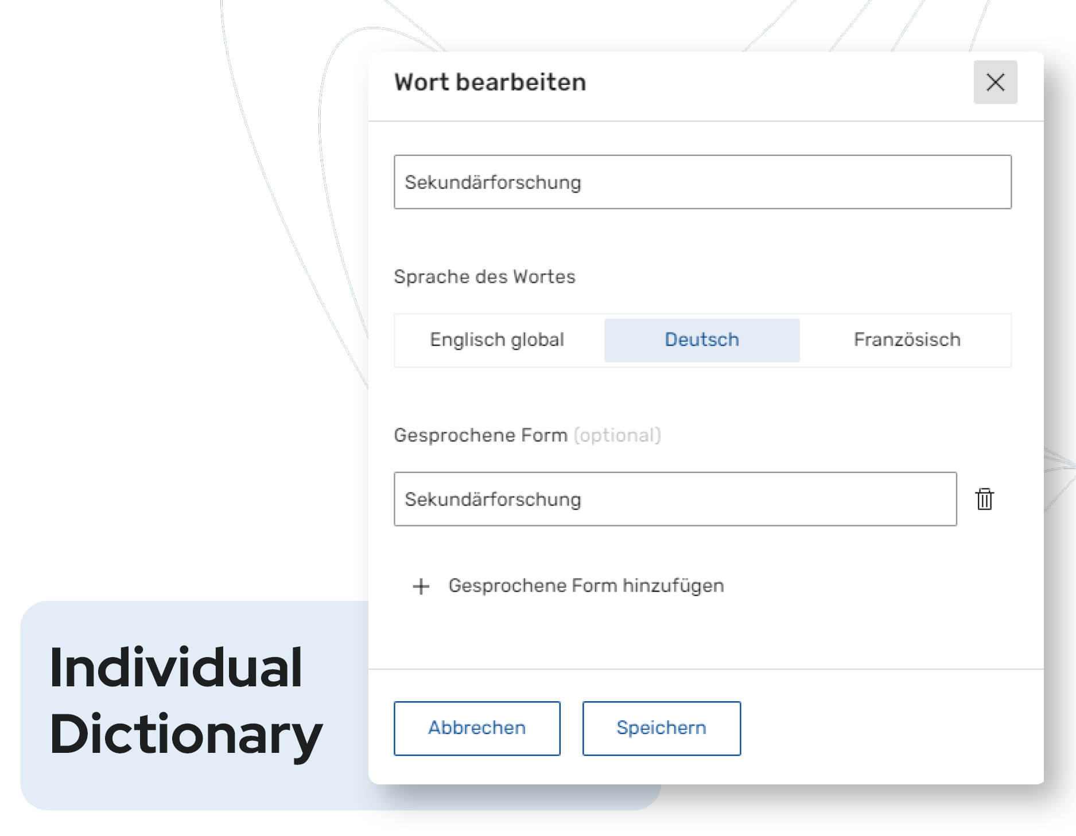Click empty footer area right of Speichern

889,728
